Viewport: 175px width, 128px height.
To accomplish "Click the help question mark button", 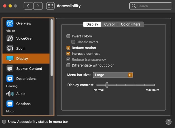I will [168, 122].
